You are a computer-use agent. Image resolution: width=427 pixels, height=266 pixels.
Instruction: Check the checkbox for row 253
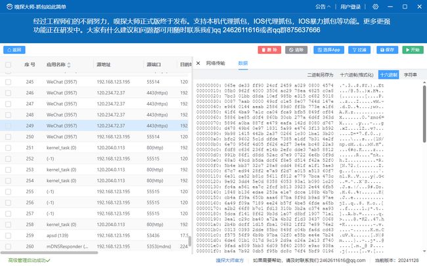pos(8,170)
